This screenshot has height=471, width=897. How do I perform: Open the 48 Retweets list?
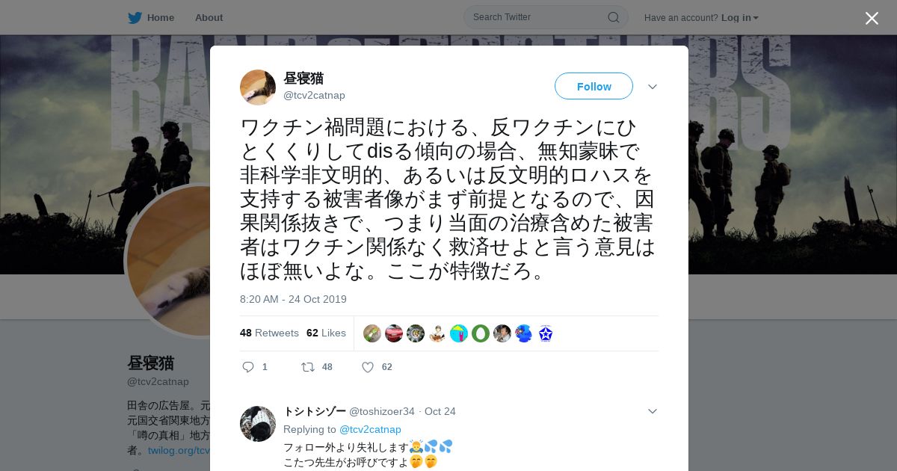pyautogui.click(x=269, y=333)
